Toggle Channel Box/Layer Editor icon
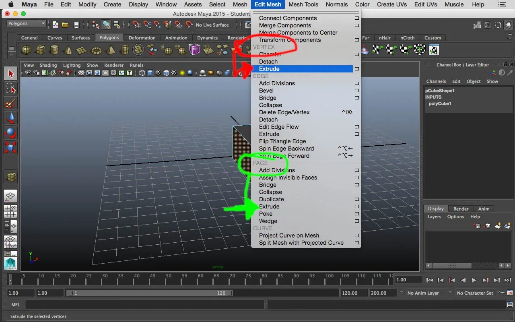The image size is (515, 322). pyautogui.click(x=509, y=25)
